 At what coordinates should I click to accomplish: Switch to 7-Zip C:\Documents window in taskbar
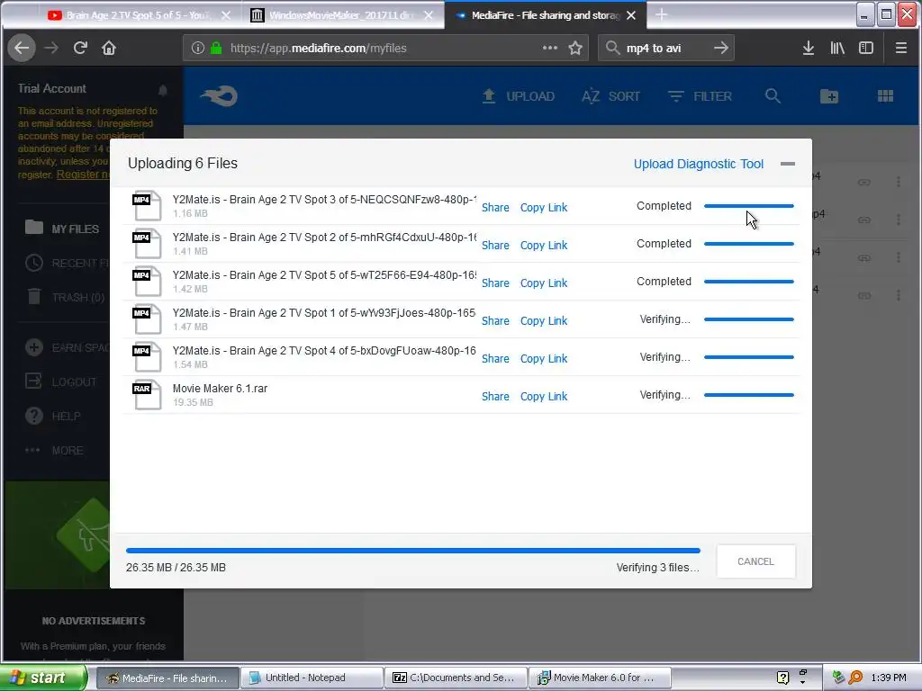click(456, 678)
